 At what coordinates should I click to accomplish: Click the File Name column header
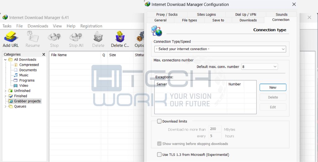coord(75,55)
